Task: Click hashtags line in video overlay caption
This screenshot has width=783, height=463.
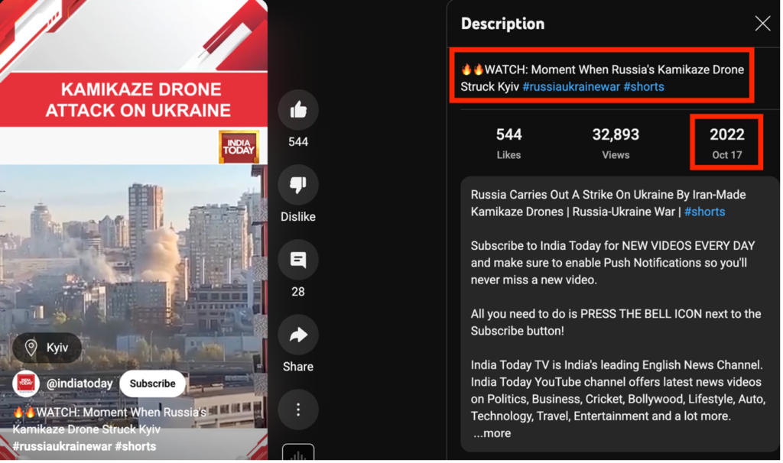Action: point(84,446)
